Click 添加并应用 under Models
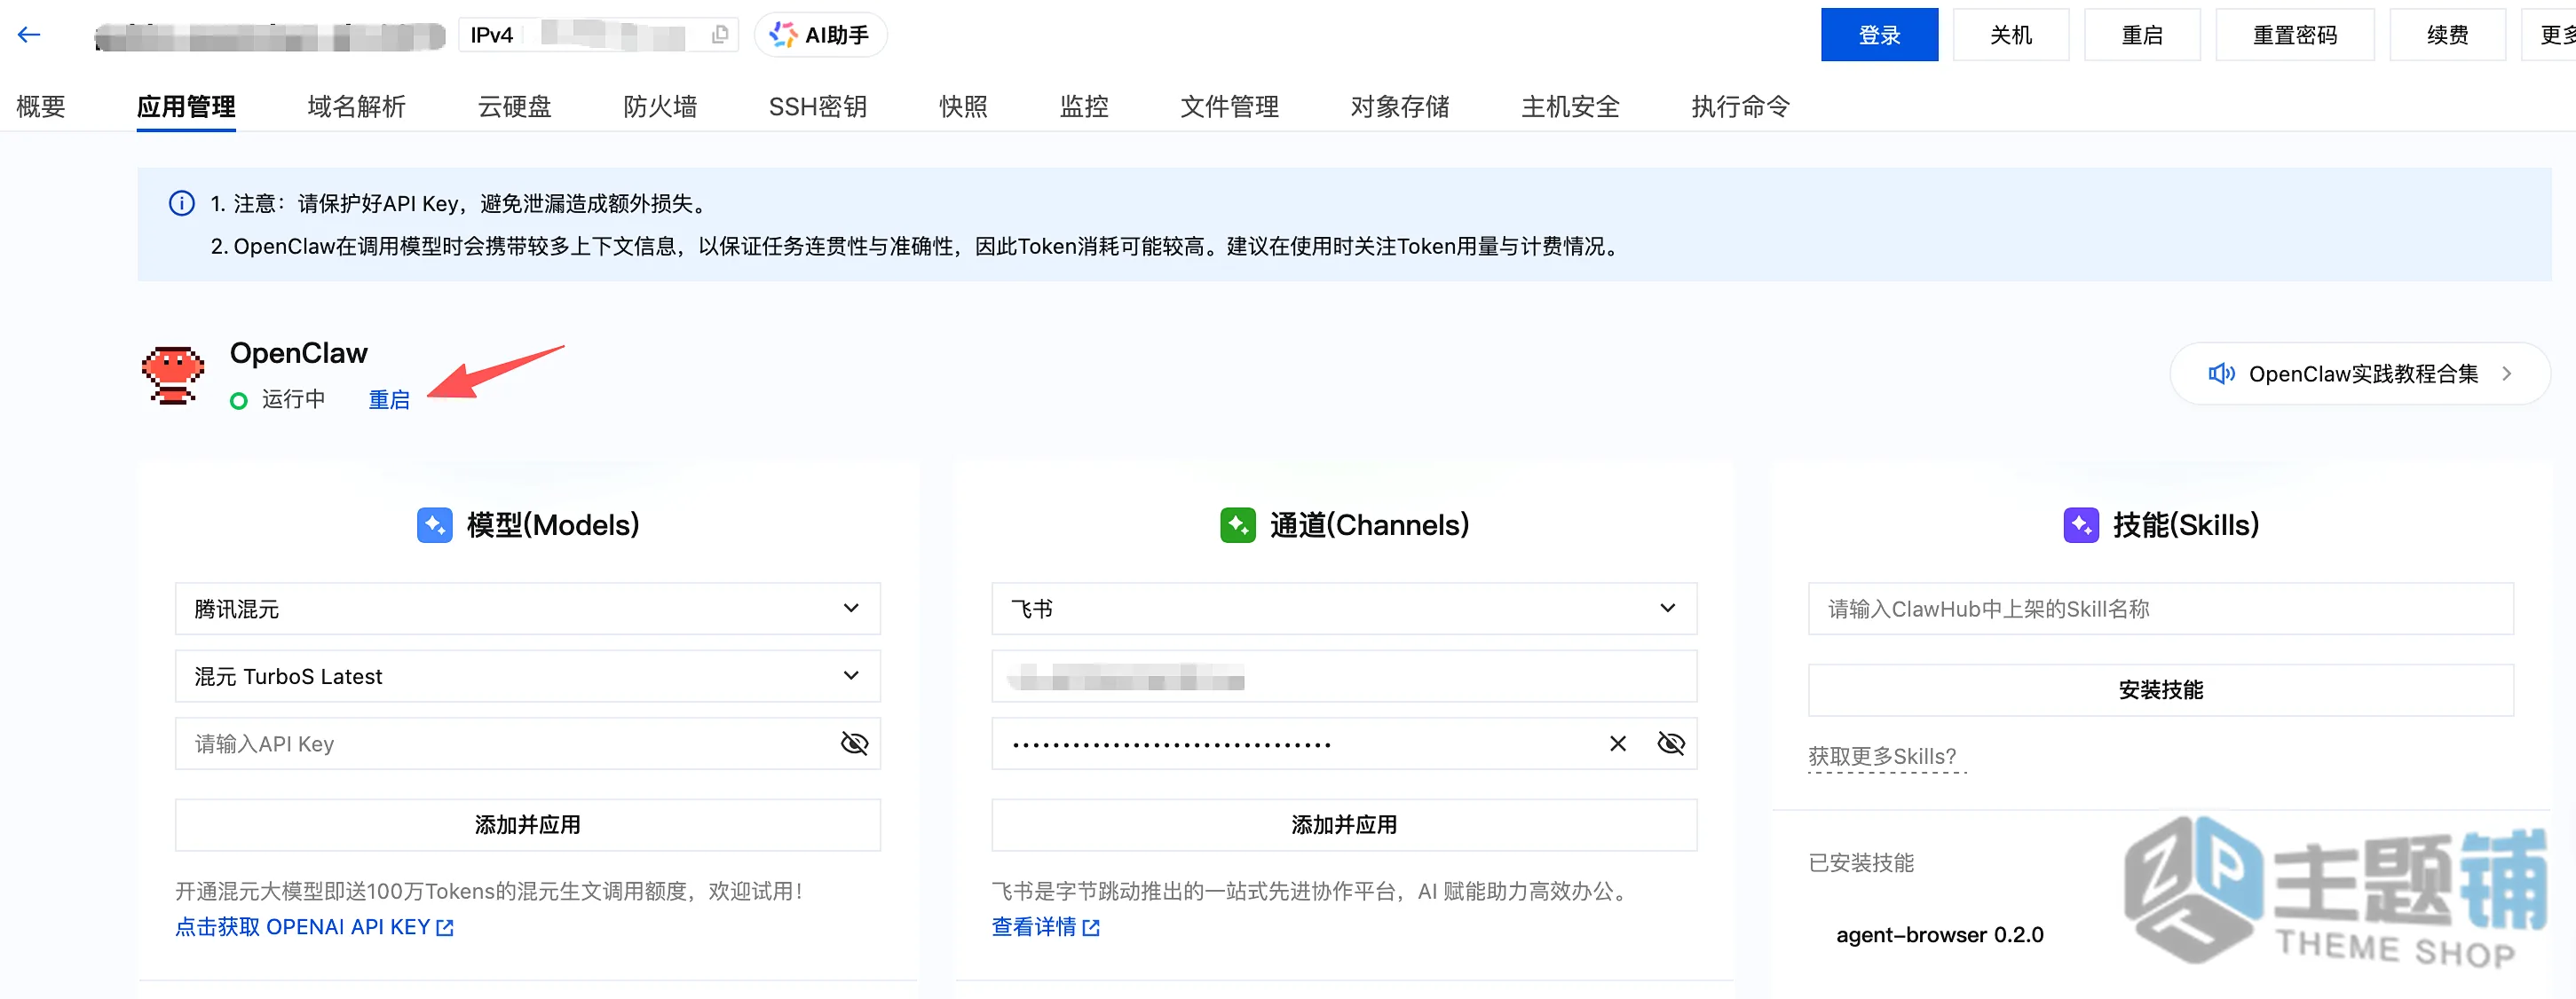2576x999 pixels. click(527, 825)
